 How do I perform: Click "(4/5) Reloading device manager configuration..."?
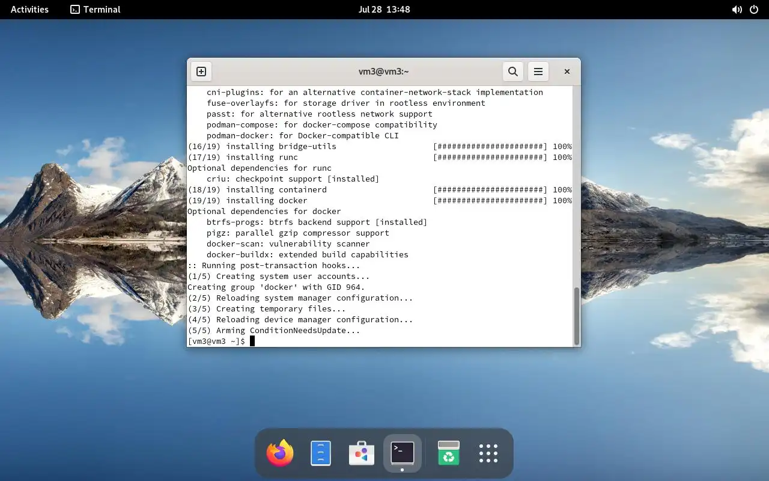click(300, 320)
